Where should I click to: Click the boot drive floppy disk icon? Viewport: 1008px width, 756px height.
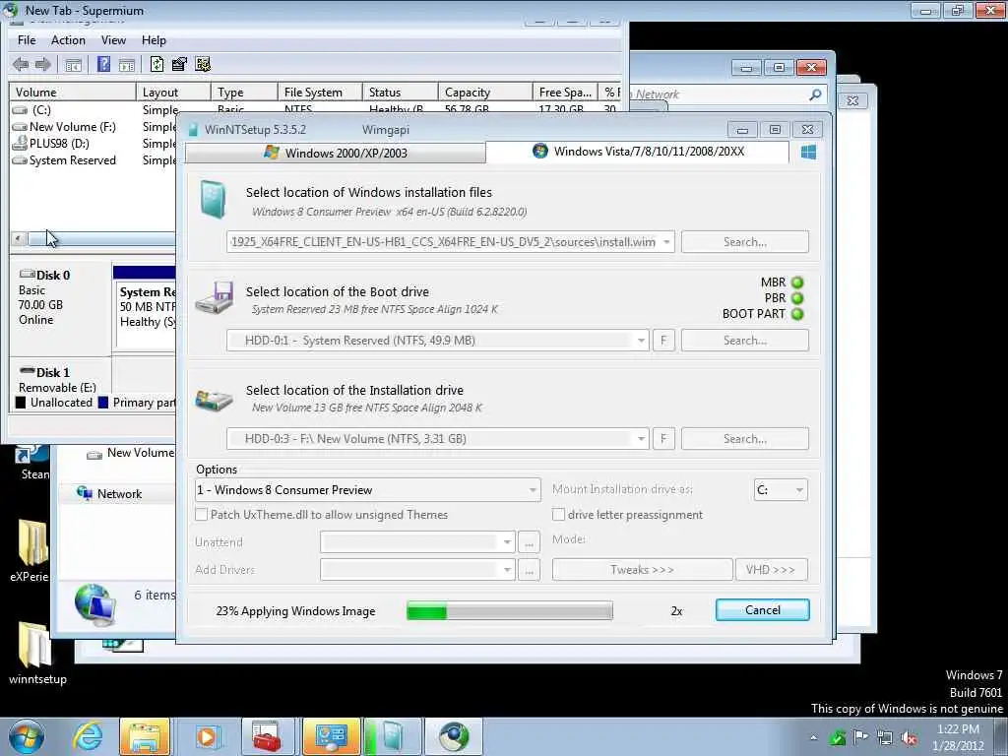(x=214, y=297)
